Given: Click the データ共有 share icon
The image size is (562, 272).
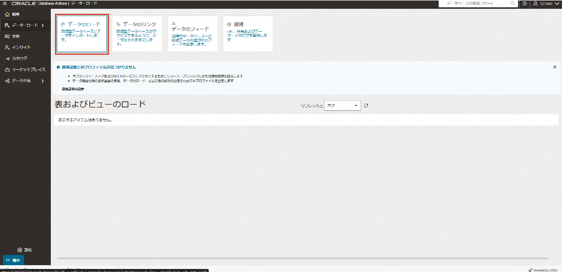Looking at the screenshot, I should click(7, 81).
